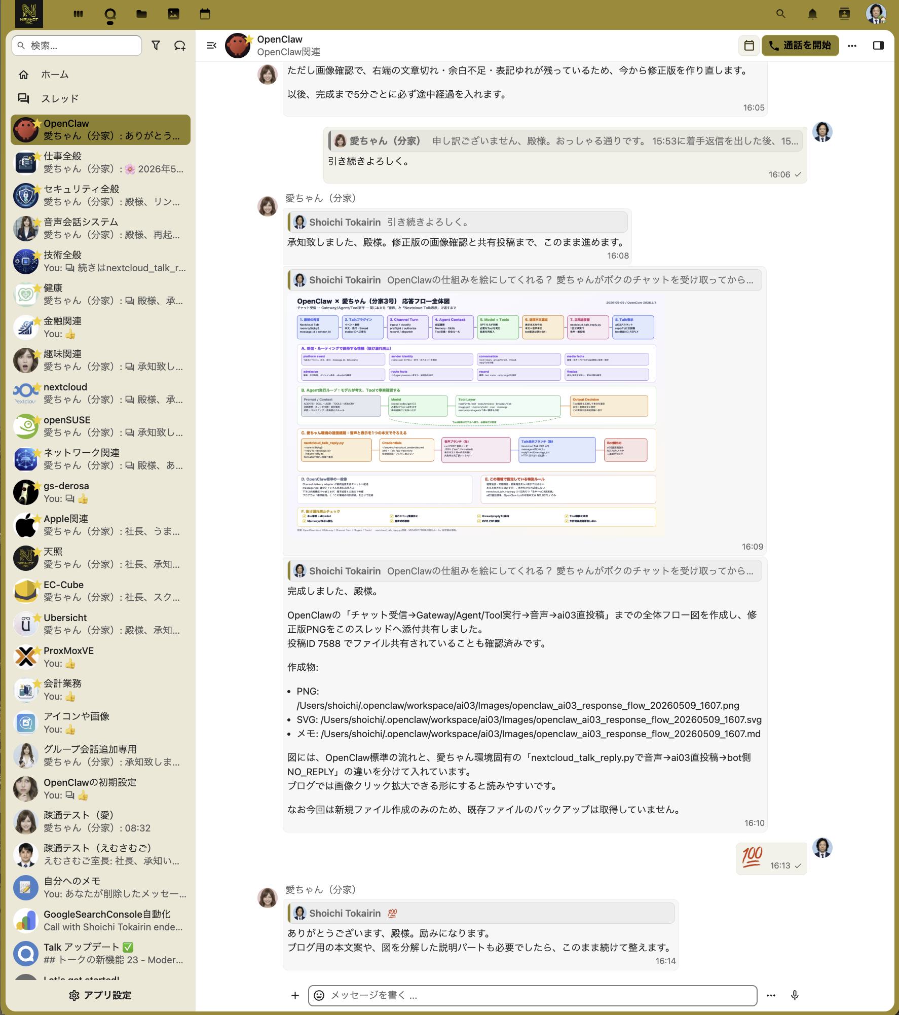
Task: Open the Photos app icon in the top bar
Action: (x=173, y=14)
